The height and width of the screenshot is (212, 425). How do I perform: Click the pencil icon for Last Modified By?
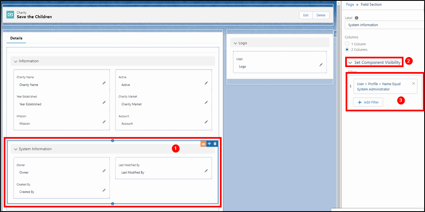(206, 171)
